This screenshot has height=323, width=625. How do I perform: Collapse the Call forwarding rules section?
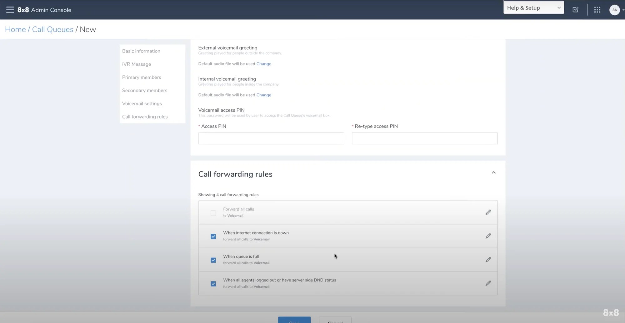point(494,173)
